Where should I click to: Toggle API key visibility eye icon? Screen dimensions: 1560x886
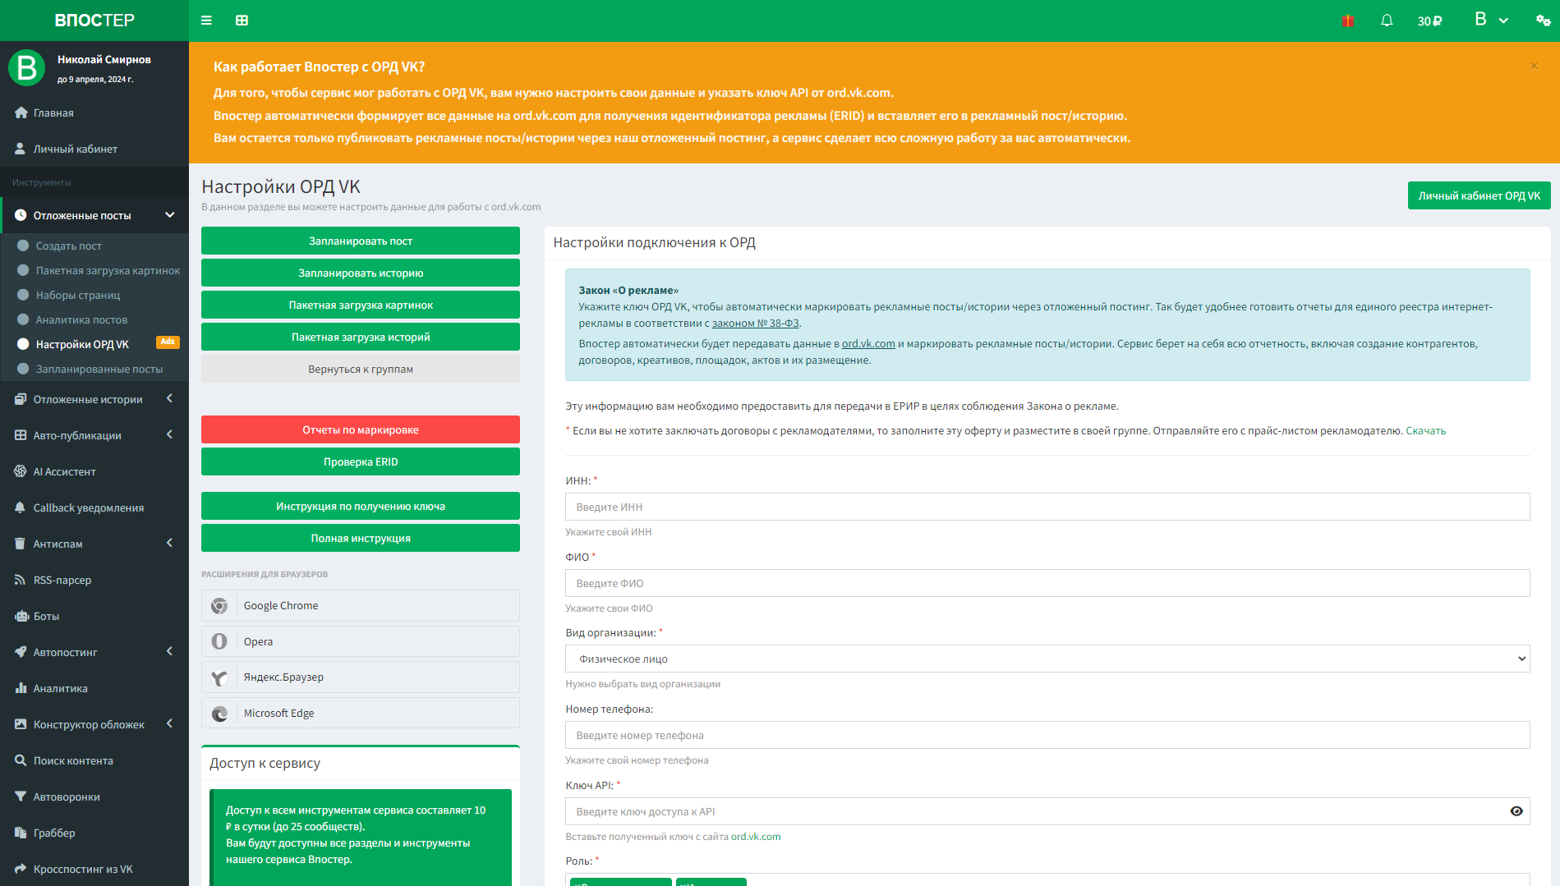point(1516,811)
